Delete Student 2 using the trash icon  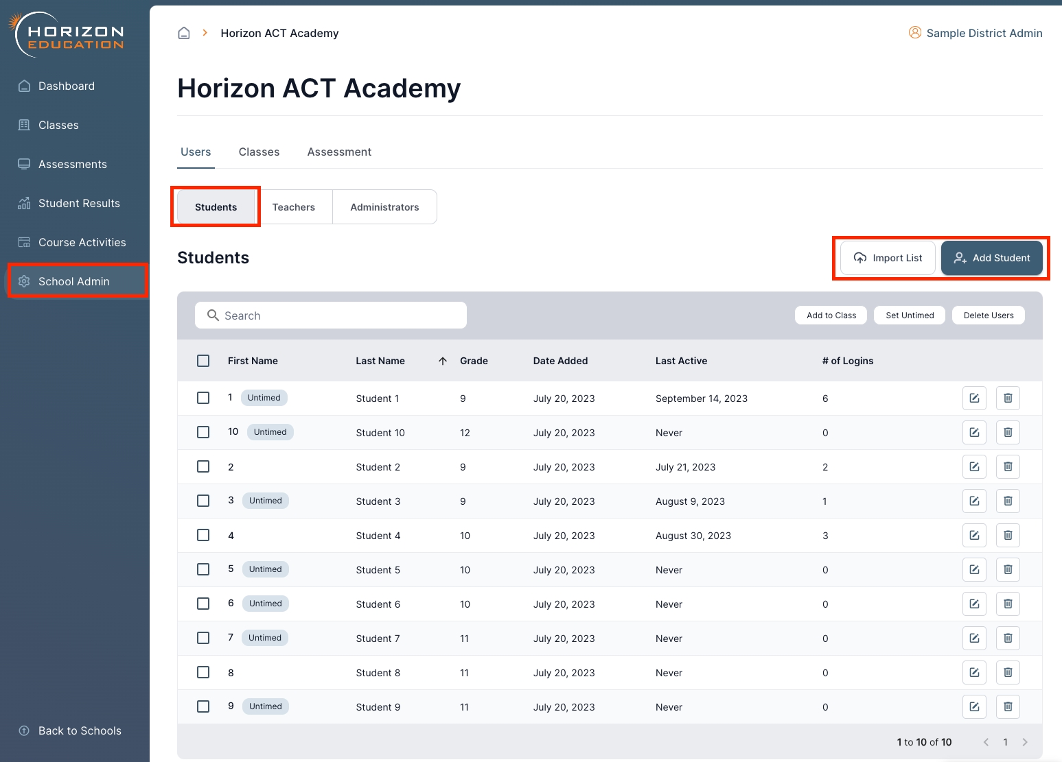[1008, 466]
